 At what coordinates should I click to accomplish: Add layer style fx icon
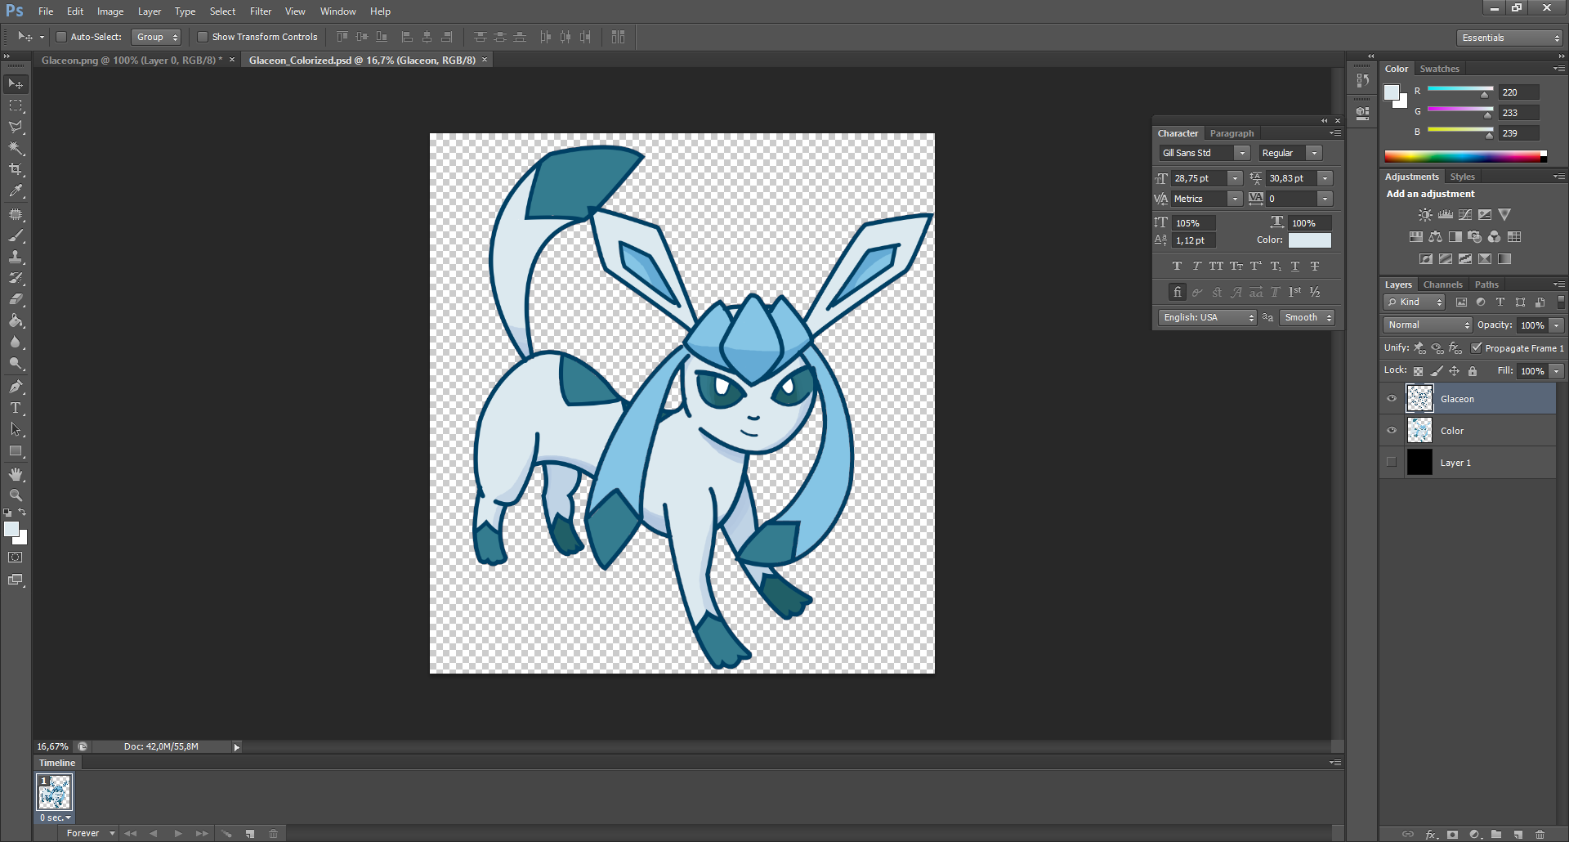click(1431, 835)
